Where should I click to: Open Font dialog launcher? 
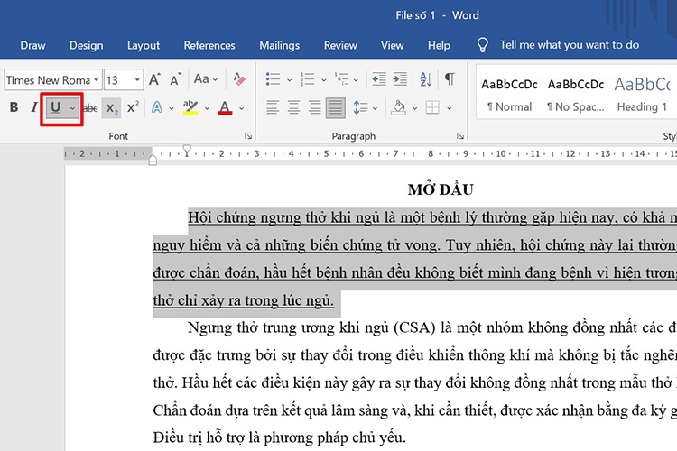click(248, 136)
